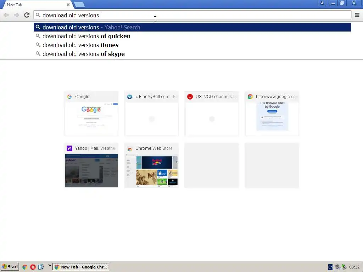Click the system tray clock showing 08:32
This screenshot has height=272, width=363.
(354, 267)
